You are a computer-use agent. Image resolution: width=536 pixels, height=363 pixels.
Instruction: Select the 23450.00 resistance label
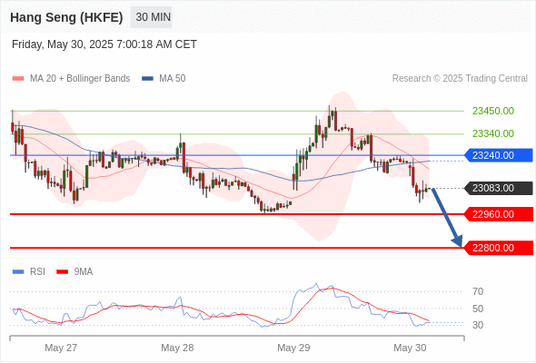(x=493, y=111)
